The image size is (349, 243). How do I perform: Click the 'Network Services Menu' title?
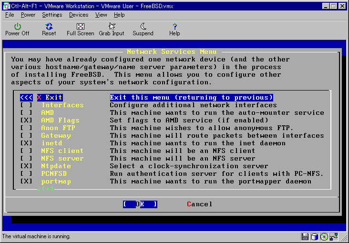(x=172, y=51)
